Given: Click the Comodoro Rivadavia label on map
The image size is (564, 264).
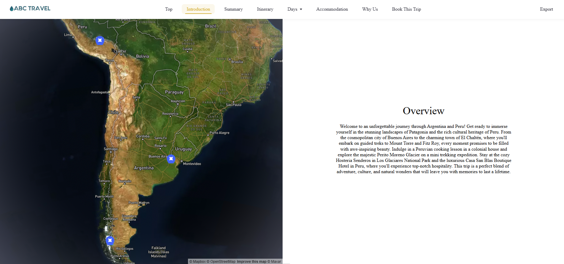Looking at the screenshot, I should coord(129,218).
